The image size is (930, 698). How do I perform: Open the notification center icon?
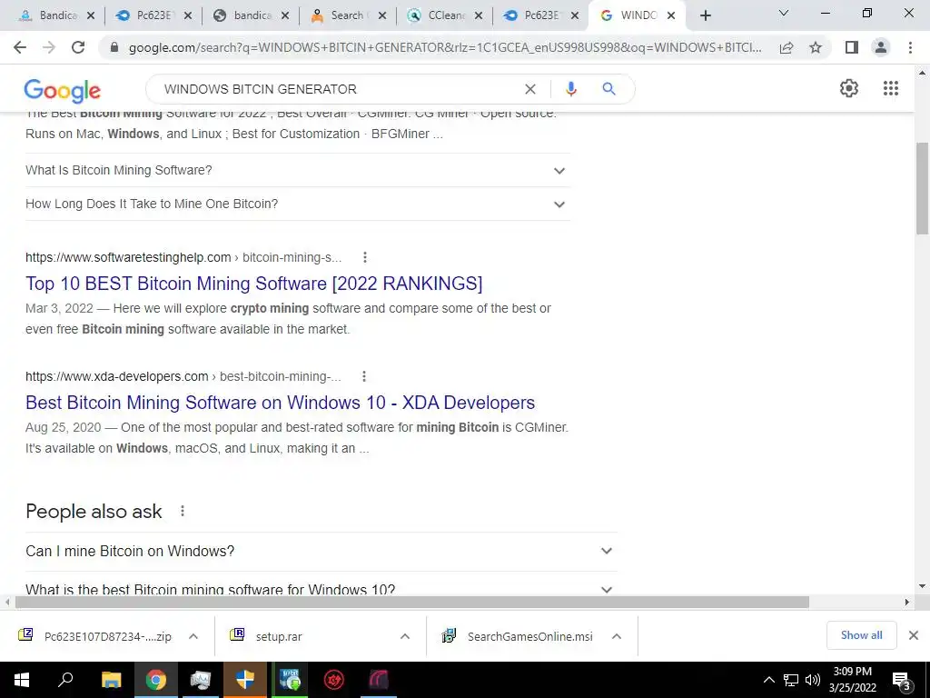pyautogui.click(x=902, y=680)
